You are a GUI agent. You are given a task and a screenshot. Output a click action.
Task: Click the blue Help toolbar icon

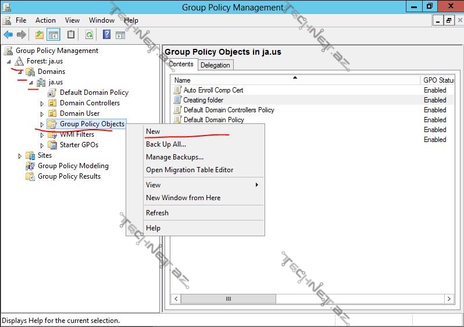pyautogui.click(x=106, y=35)
